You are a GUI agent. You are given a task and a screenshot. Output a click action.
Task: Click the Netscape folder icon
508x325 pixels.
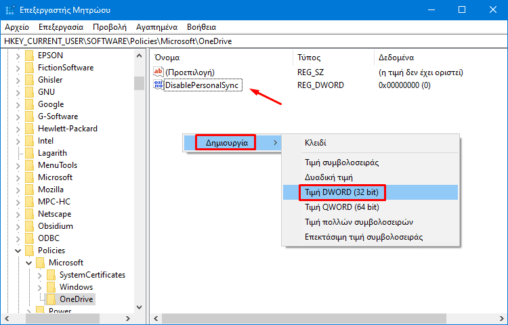click(x=30, y=214)
